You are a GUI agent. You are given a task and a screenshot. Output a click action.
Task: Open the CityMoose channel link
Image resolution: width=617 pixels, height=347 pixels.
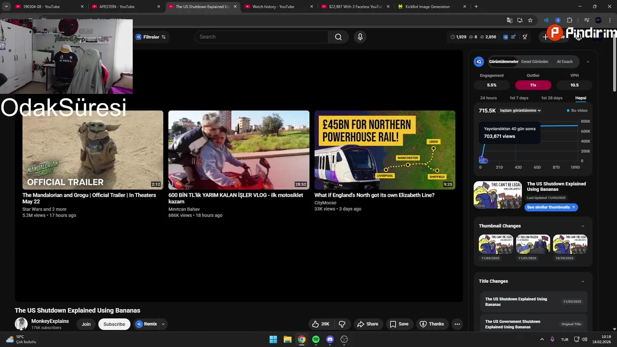pos(325,203)
